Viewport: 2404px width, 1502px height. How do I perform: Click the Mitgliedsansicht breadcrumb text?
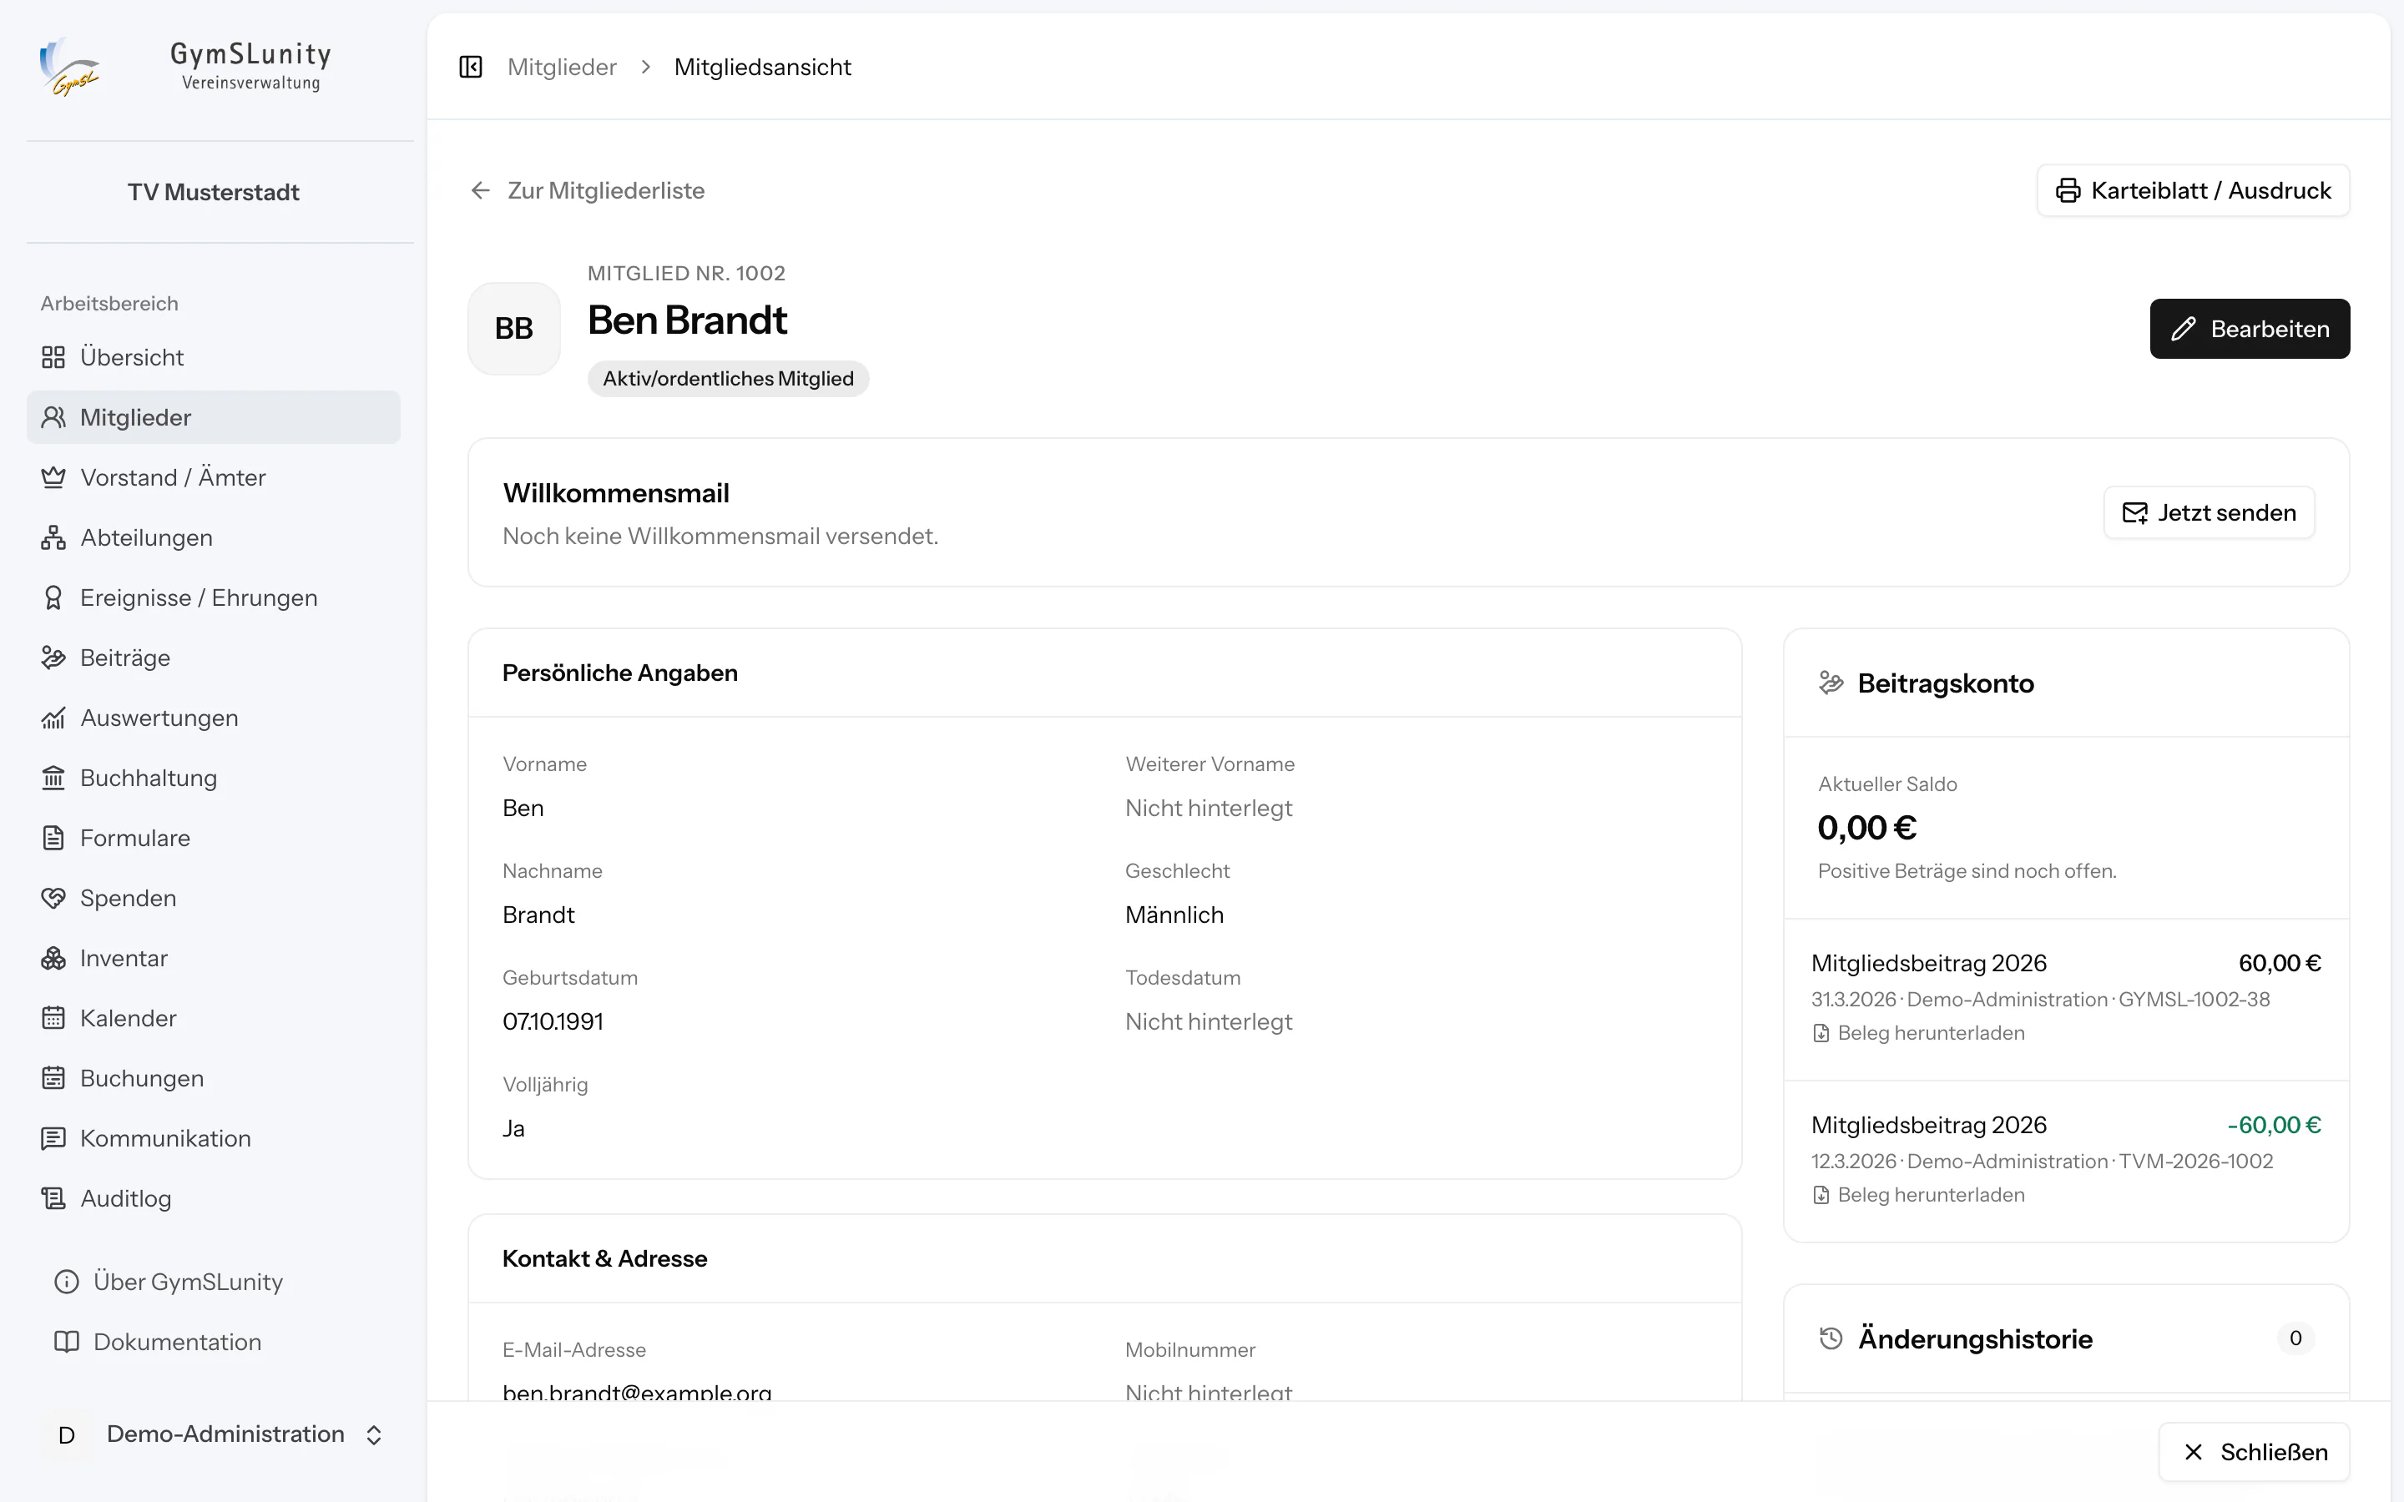coord(763,67)
